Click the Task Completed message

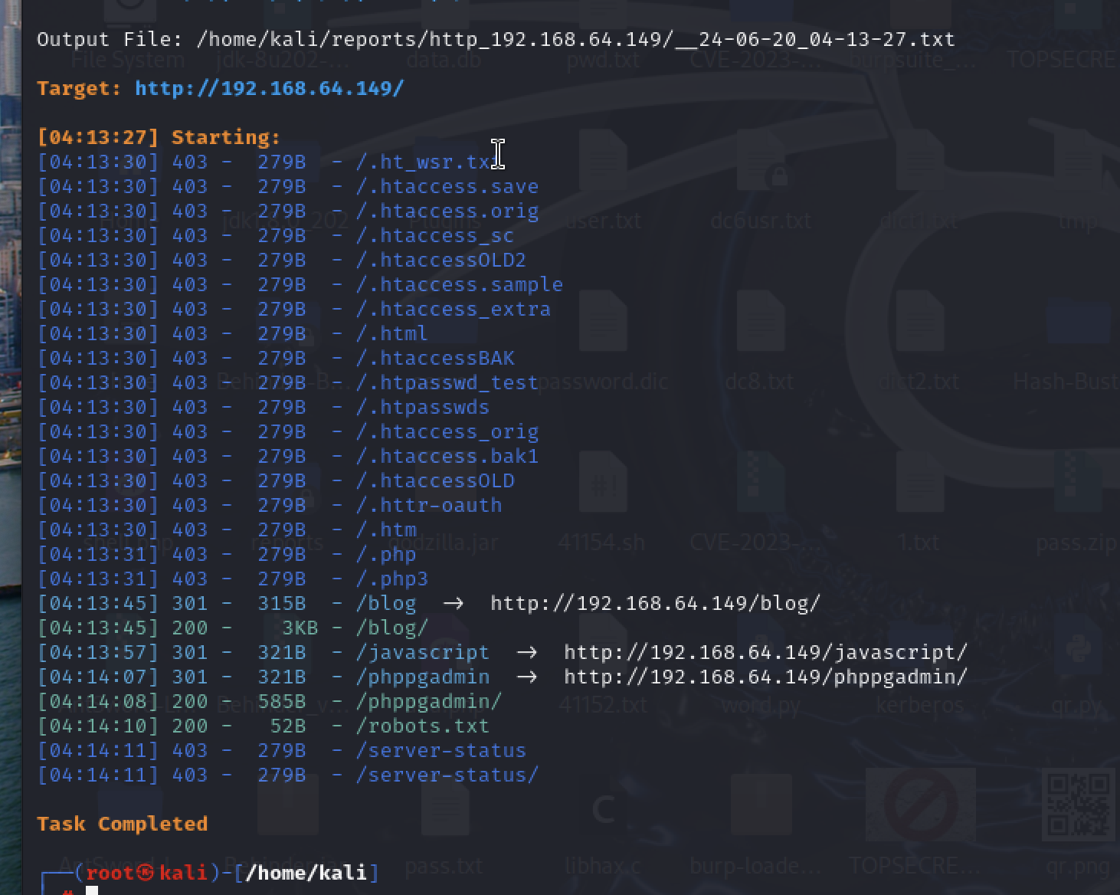click(122, 824)
